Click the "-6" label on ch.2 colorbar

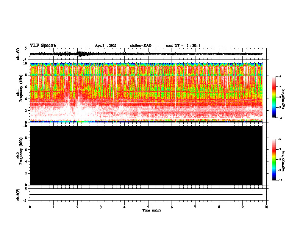pos(280,139)
